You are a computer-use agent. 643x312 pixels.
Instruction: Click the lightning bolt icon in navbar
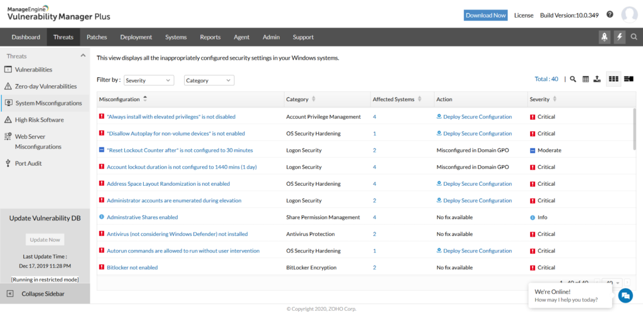(620, 37)
